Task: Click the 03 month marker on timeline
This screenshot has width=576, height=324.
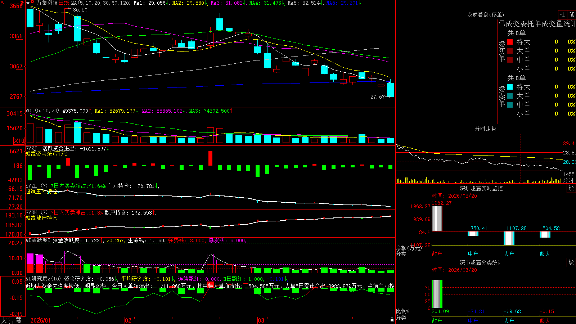Action: tap(261, 320)
